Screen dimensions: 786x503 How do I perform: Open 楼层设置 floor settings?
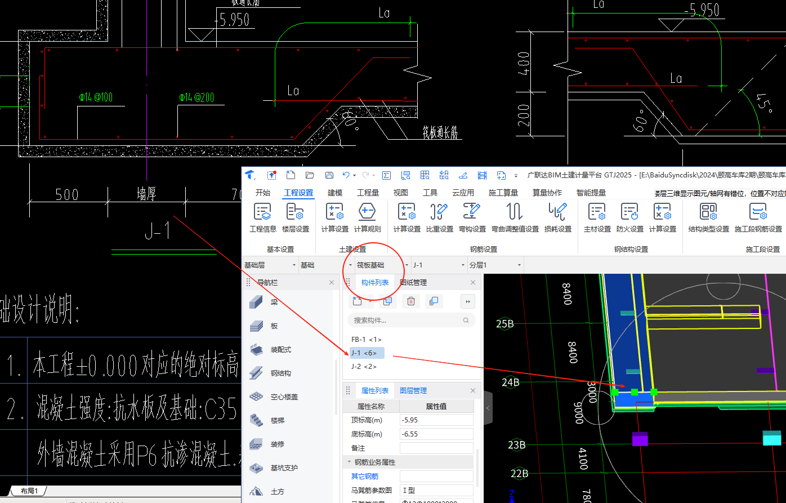296,218
